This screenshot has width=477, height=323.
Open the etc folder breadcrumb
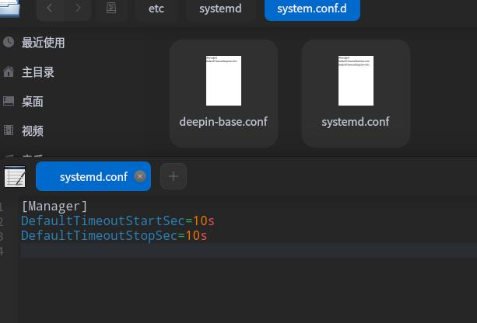pyautogui.click(x=156, y=9)
